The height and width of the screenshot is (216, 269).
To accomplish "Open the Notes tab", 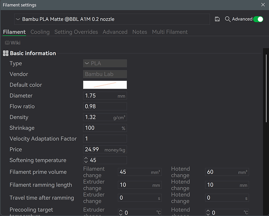I will (x=140, y=32).
